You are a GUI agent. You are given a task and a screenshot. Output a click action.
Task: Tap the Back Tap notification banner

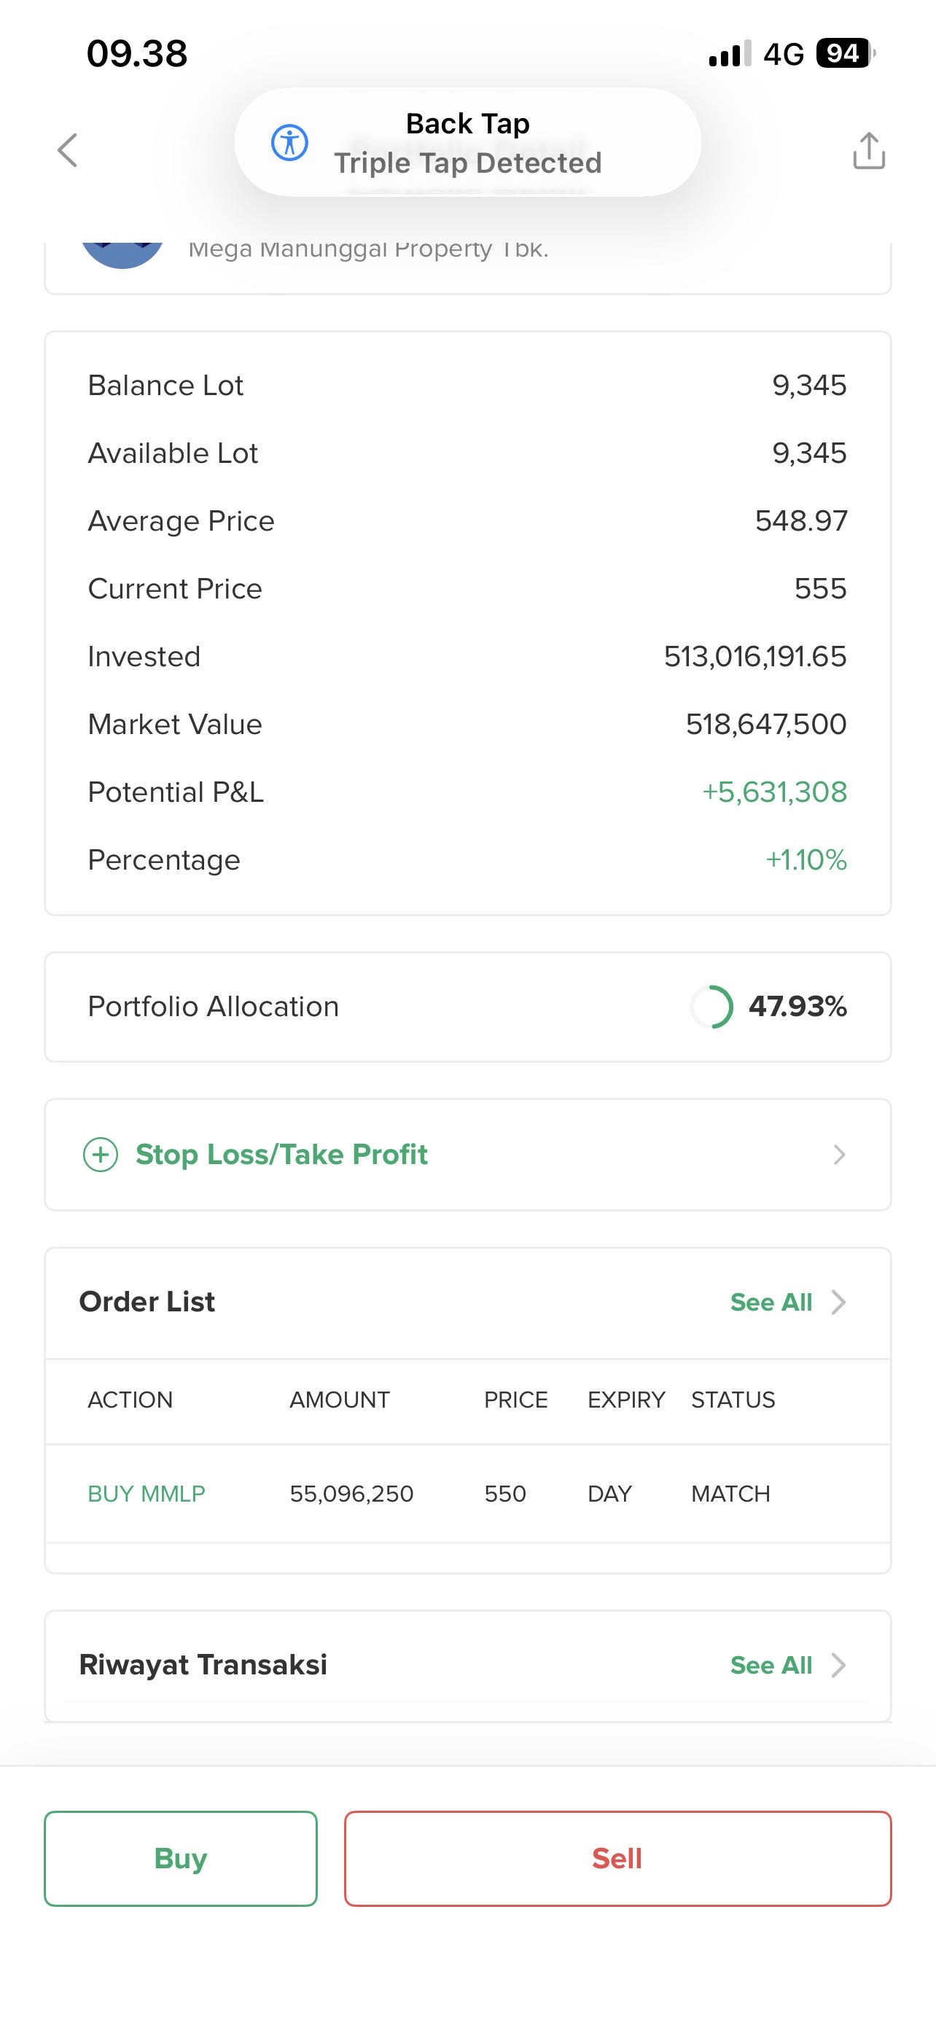point(467,143)
